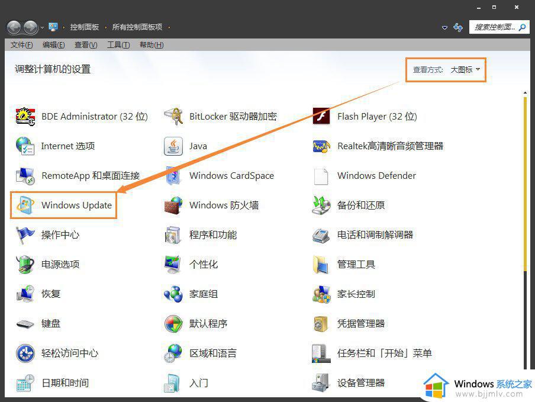Image resolution: width=535 pixels, height=402 pixels.
Task: Open the 家庭组 spheres icon
Action: [x=173, y=294]
